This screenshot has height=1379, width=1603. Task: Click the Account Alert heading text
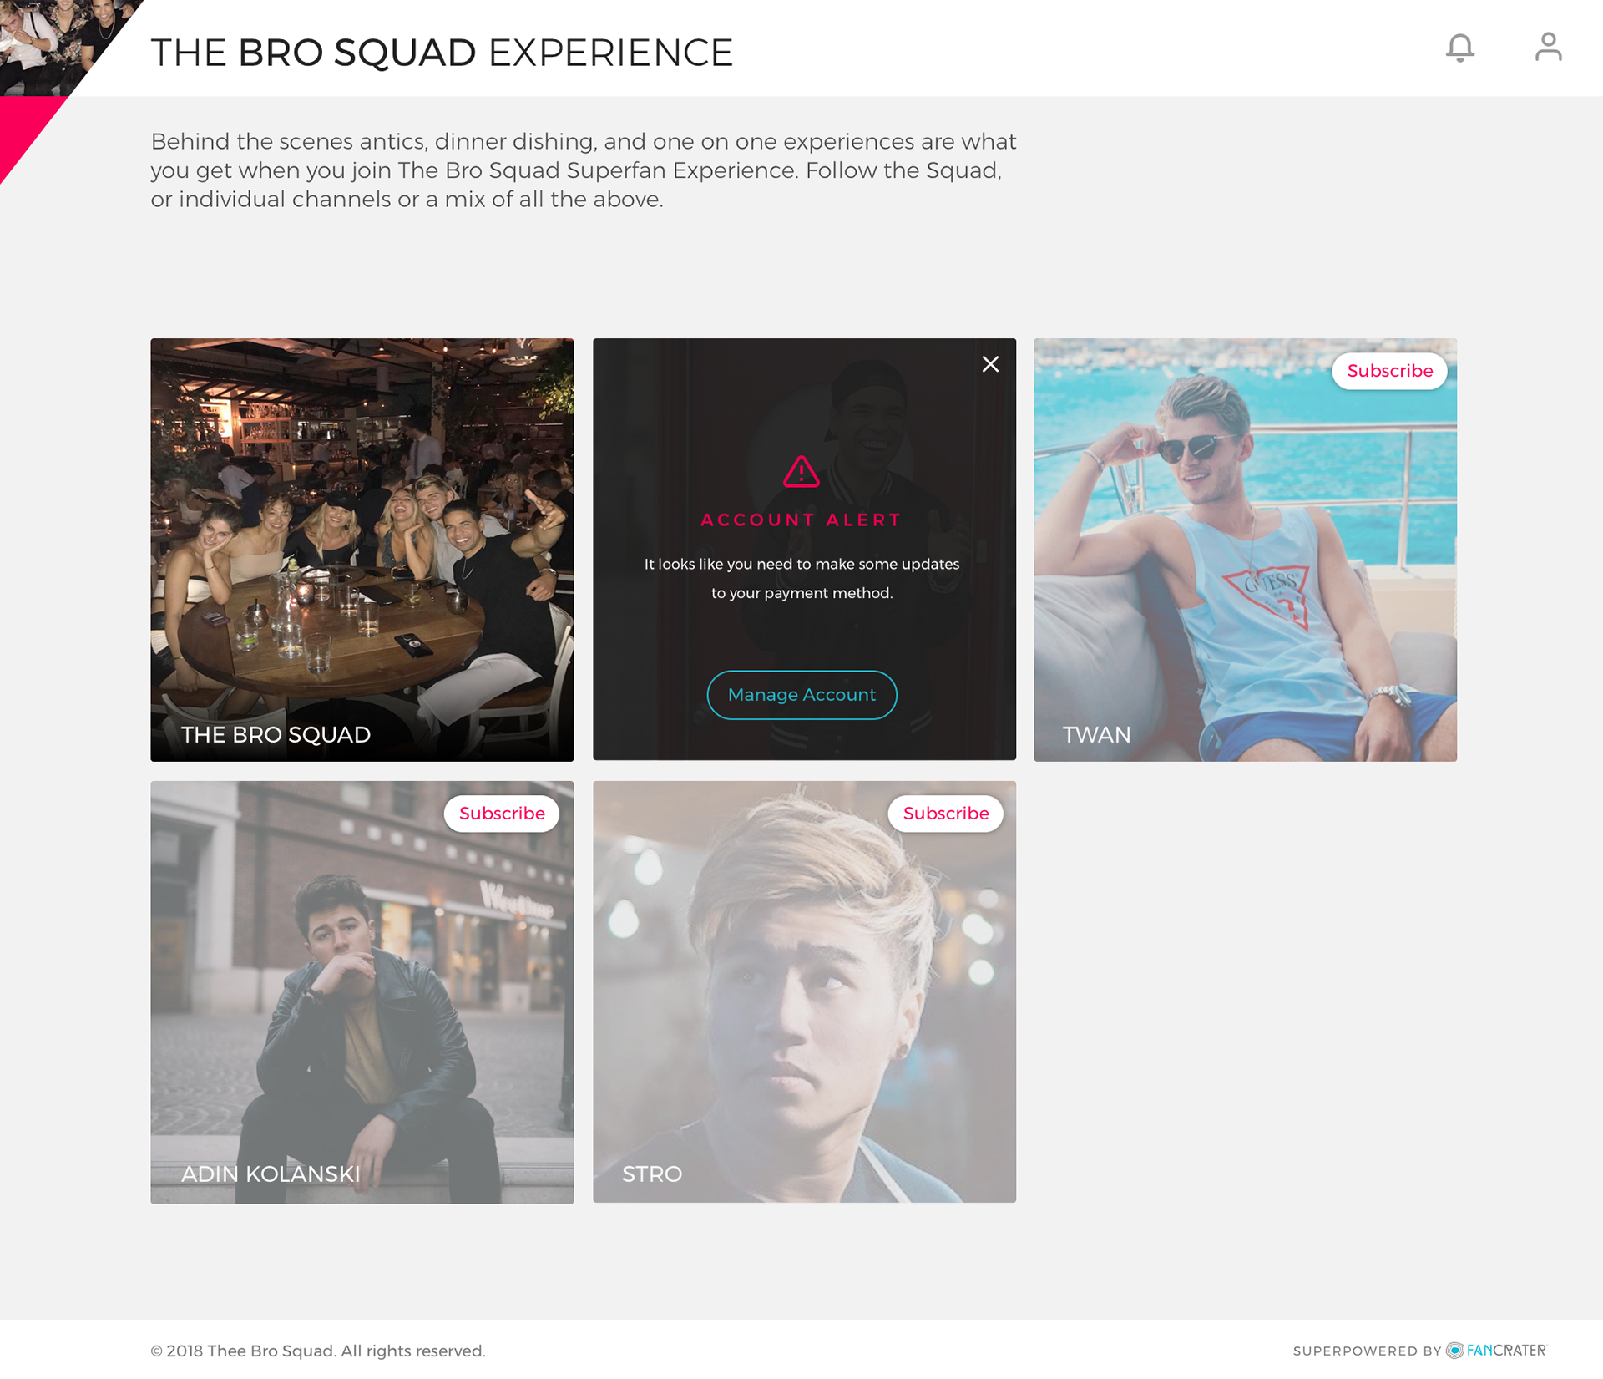click(x=801, y=520)
